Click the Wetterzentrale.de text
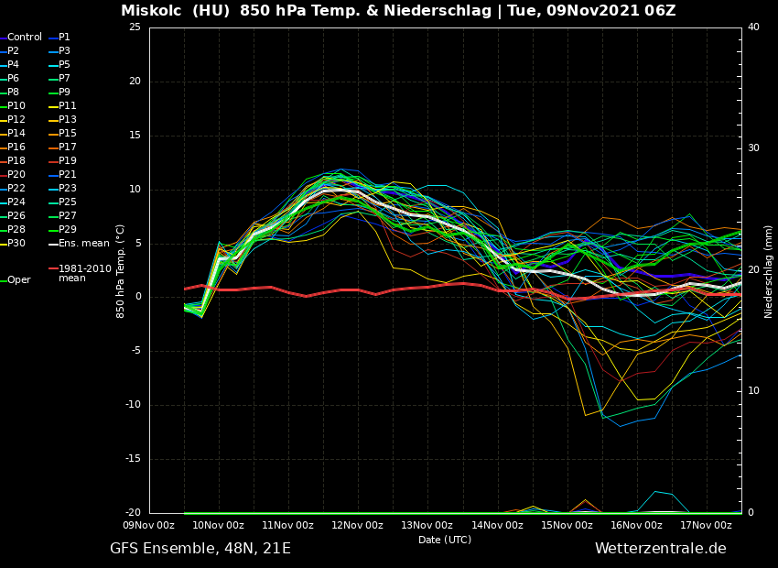This screenshot has height=568, width=778. click(x=660, y=549)
